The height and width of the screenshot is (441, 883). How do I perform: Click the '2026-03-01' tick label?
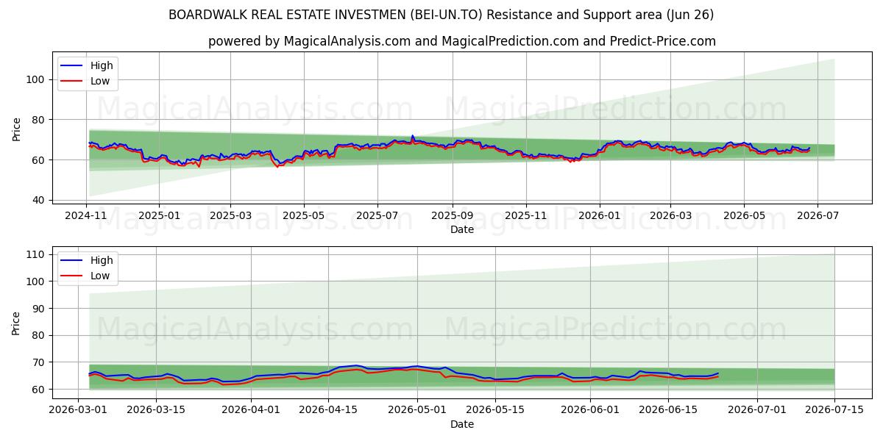[78, 409]
